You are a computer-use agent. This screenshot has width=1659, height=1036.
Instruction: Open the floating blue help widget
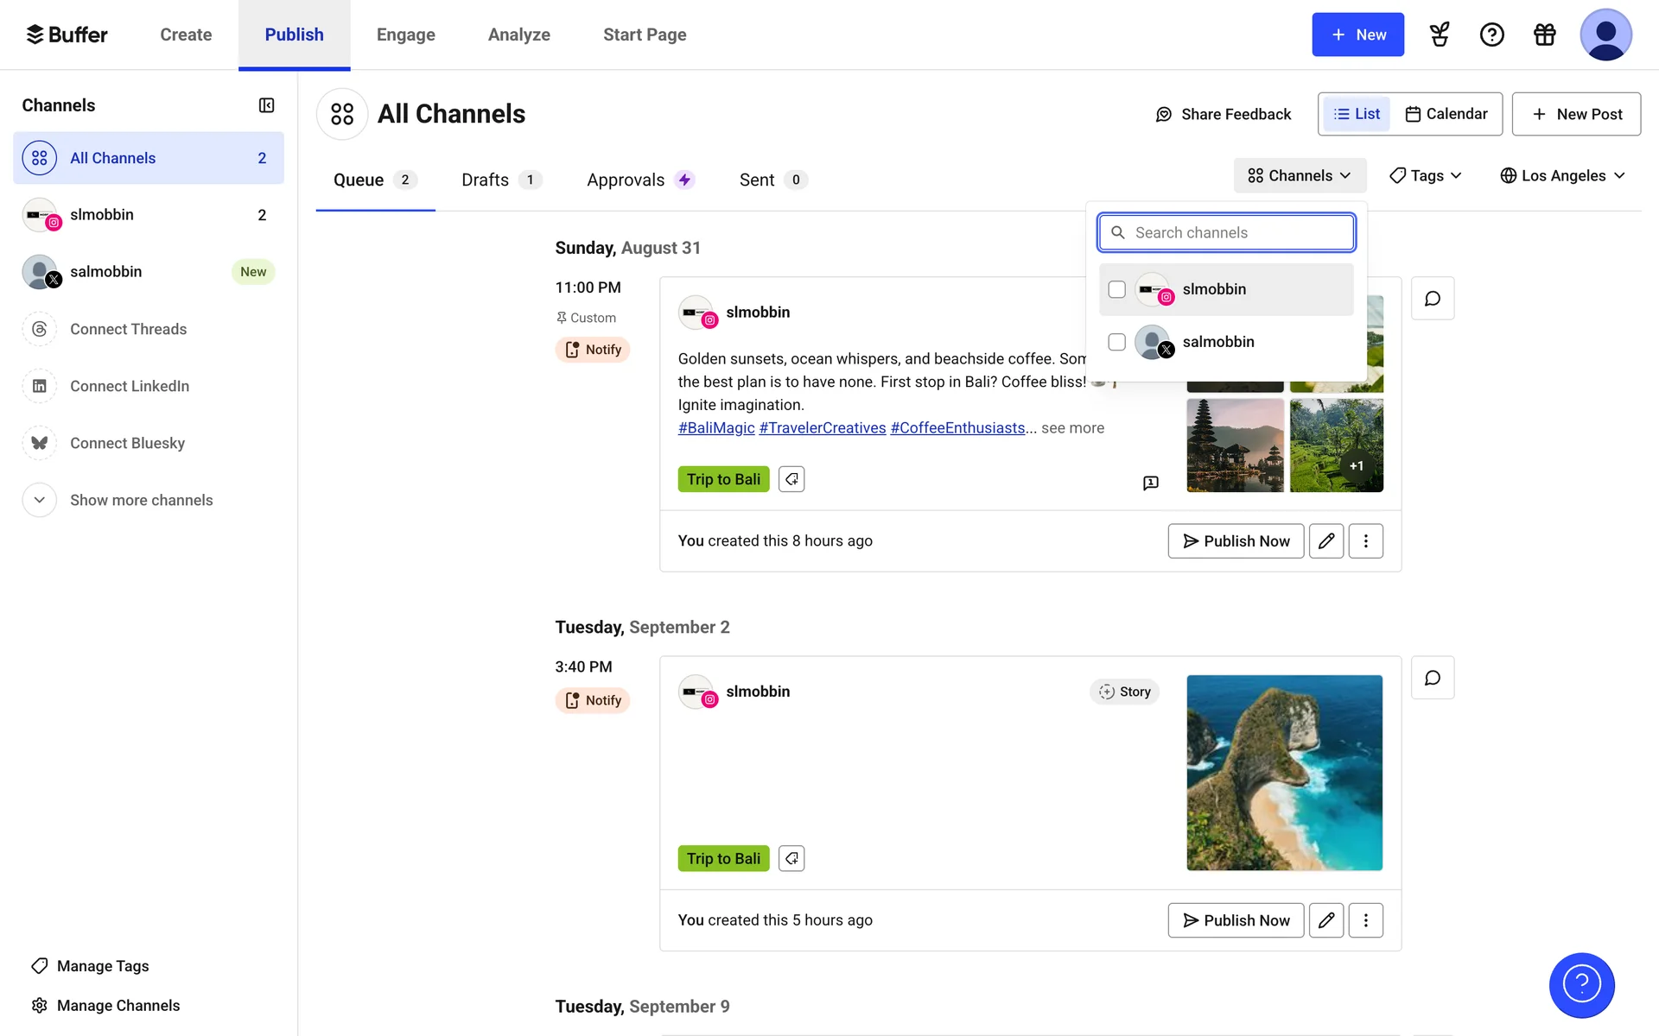1581,985
